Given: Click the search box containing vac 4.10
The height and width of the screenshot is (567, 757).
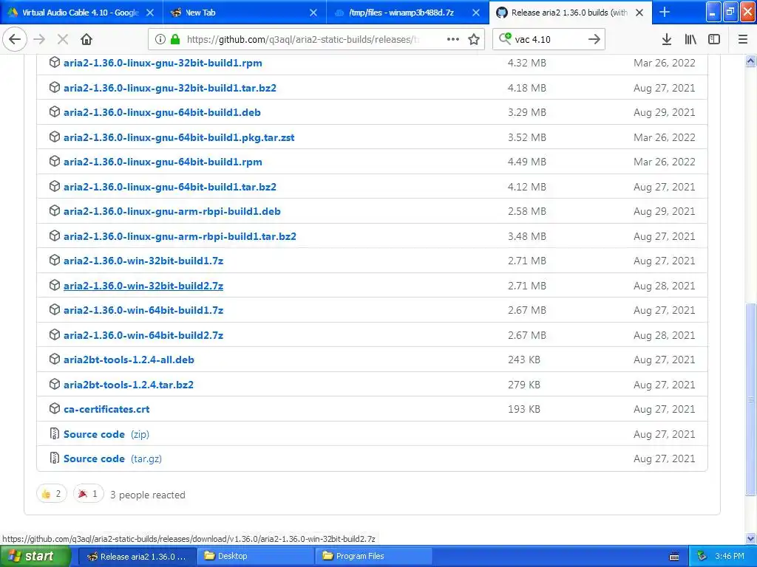Looking at the screenshot, I should [x=549, y=39].
